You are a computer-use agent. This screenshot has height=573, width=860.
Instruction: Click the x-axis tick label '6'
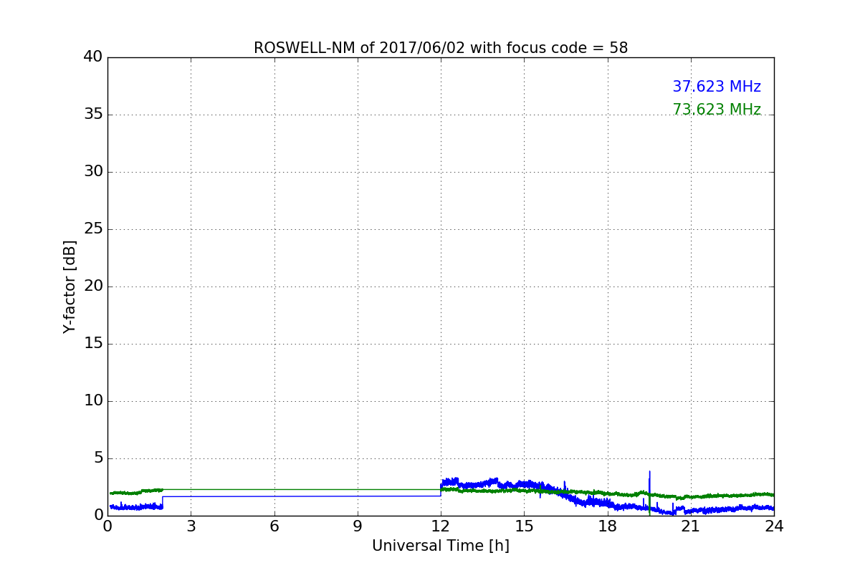tap(274, 526)
